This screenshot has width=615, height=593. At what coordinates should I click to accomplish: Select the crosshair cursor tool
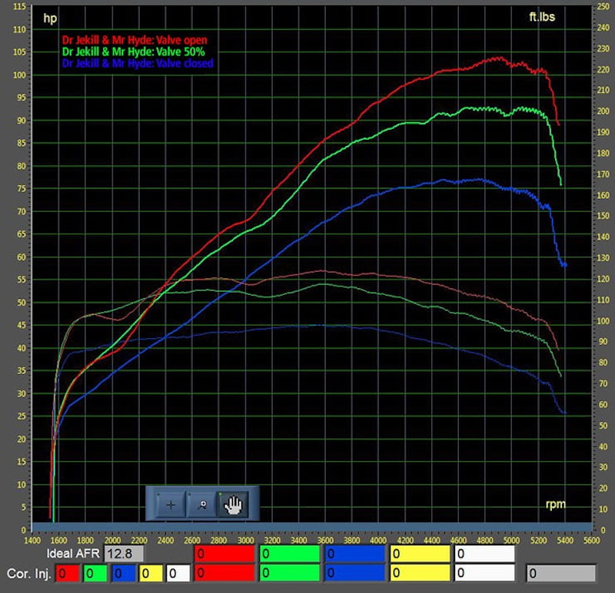(x=171, y=505)
